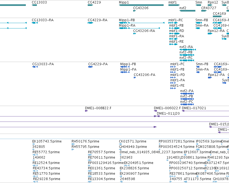
Task: Open BAC clone DME1-017O21
Action: pos(194,108)
